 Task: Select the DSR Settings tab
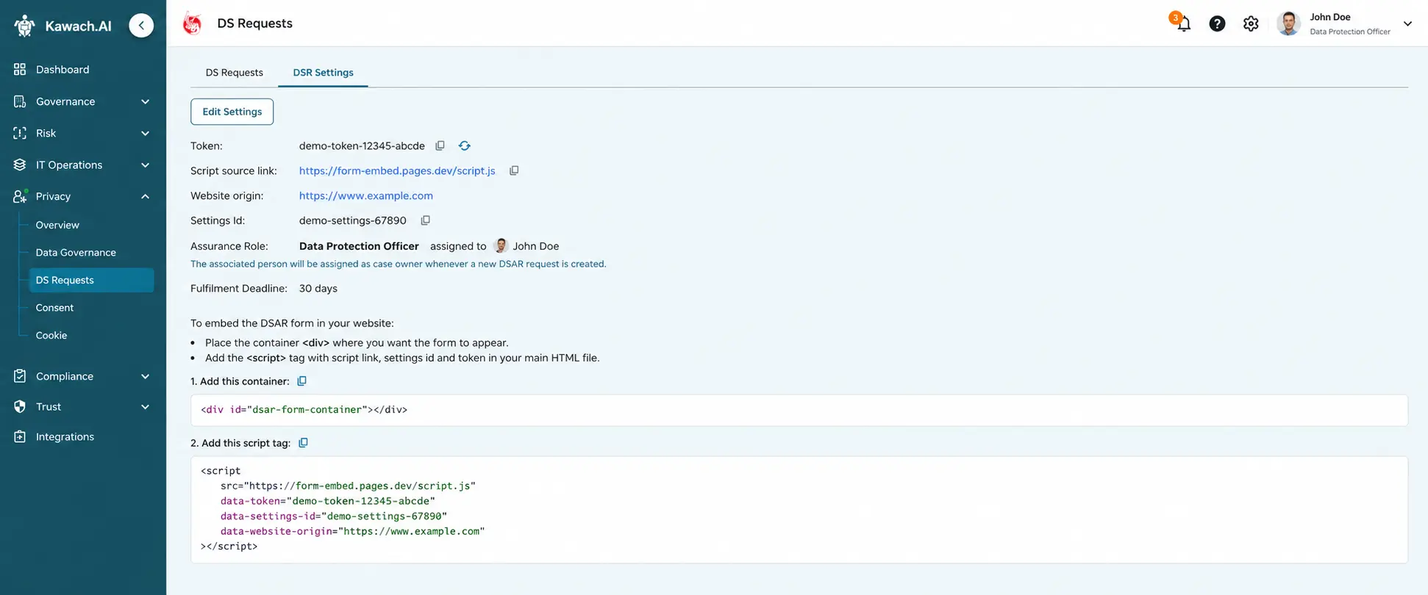(323, 72)
